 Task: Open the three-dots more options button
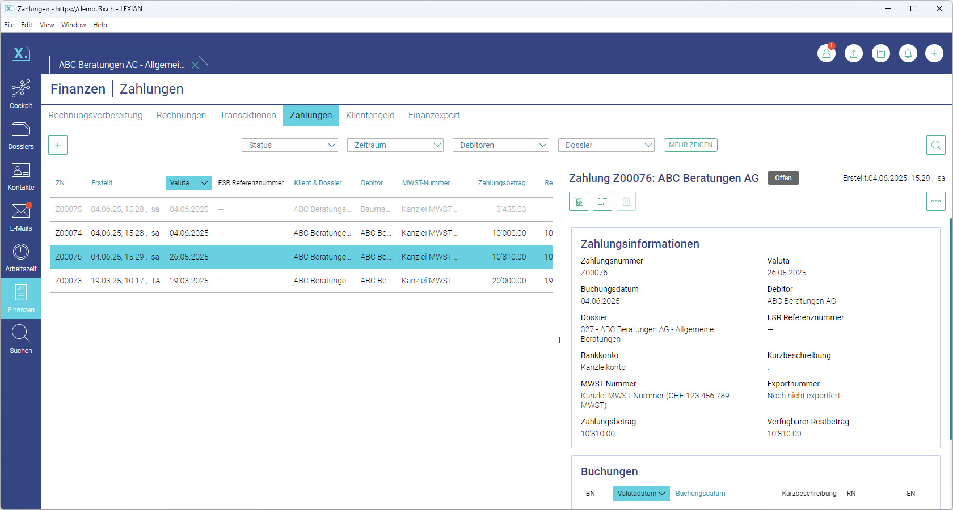click(x=936, y=201)
